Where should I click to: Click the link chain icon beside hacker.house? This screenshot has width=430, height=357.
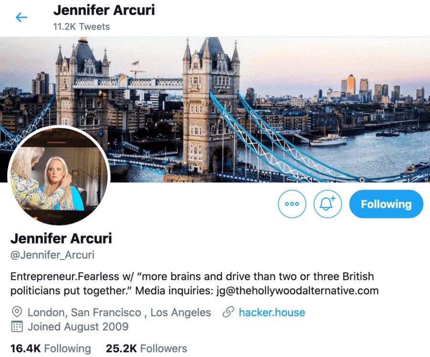(228, 312)
